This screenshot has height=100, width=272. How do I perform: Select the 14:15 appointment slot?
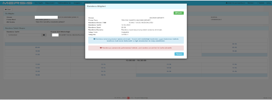(103, 68)
